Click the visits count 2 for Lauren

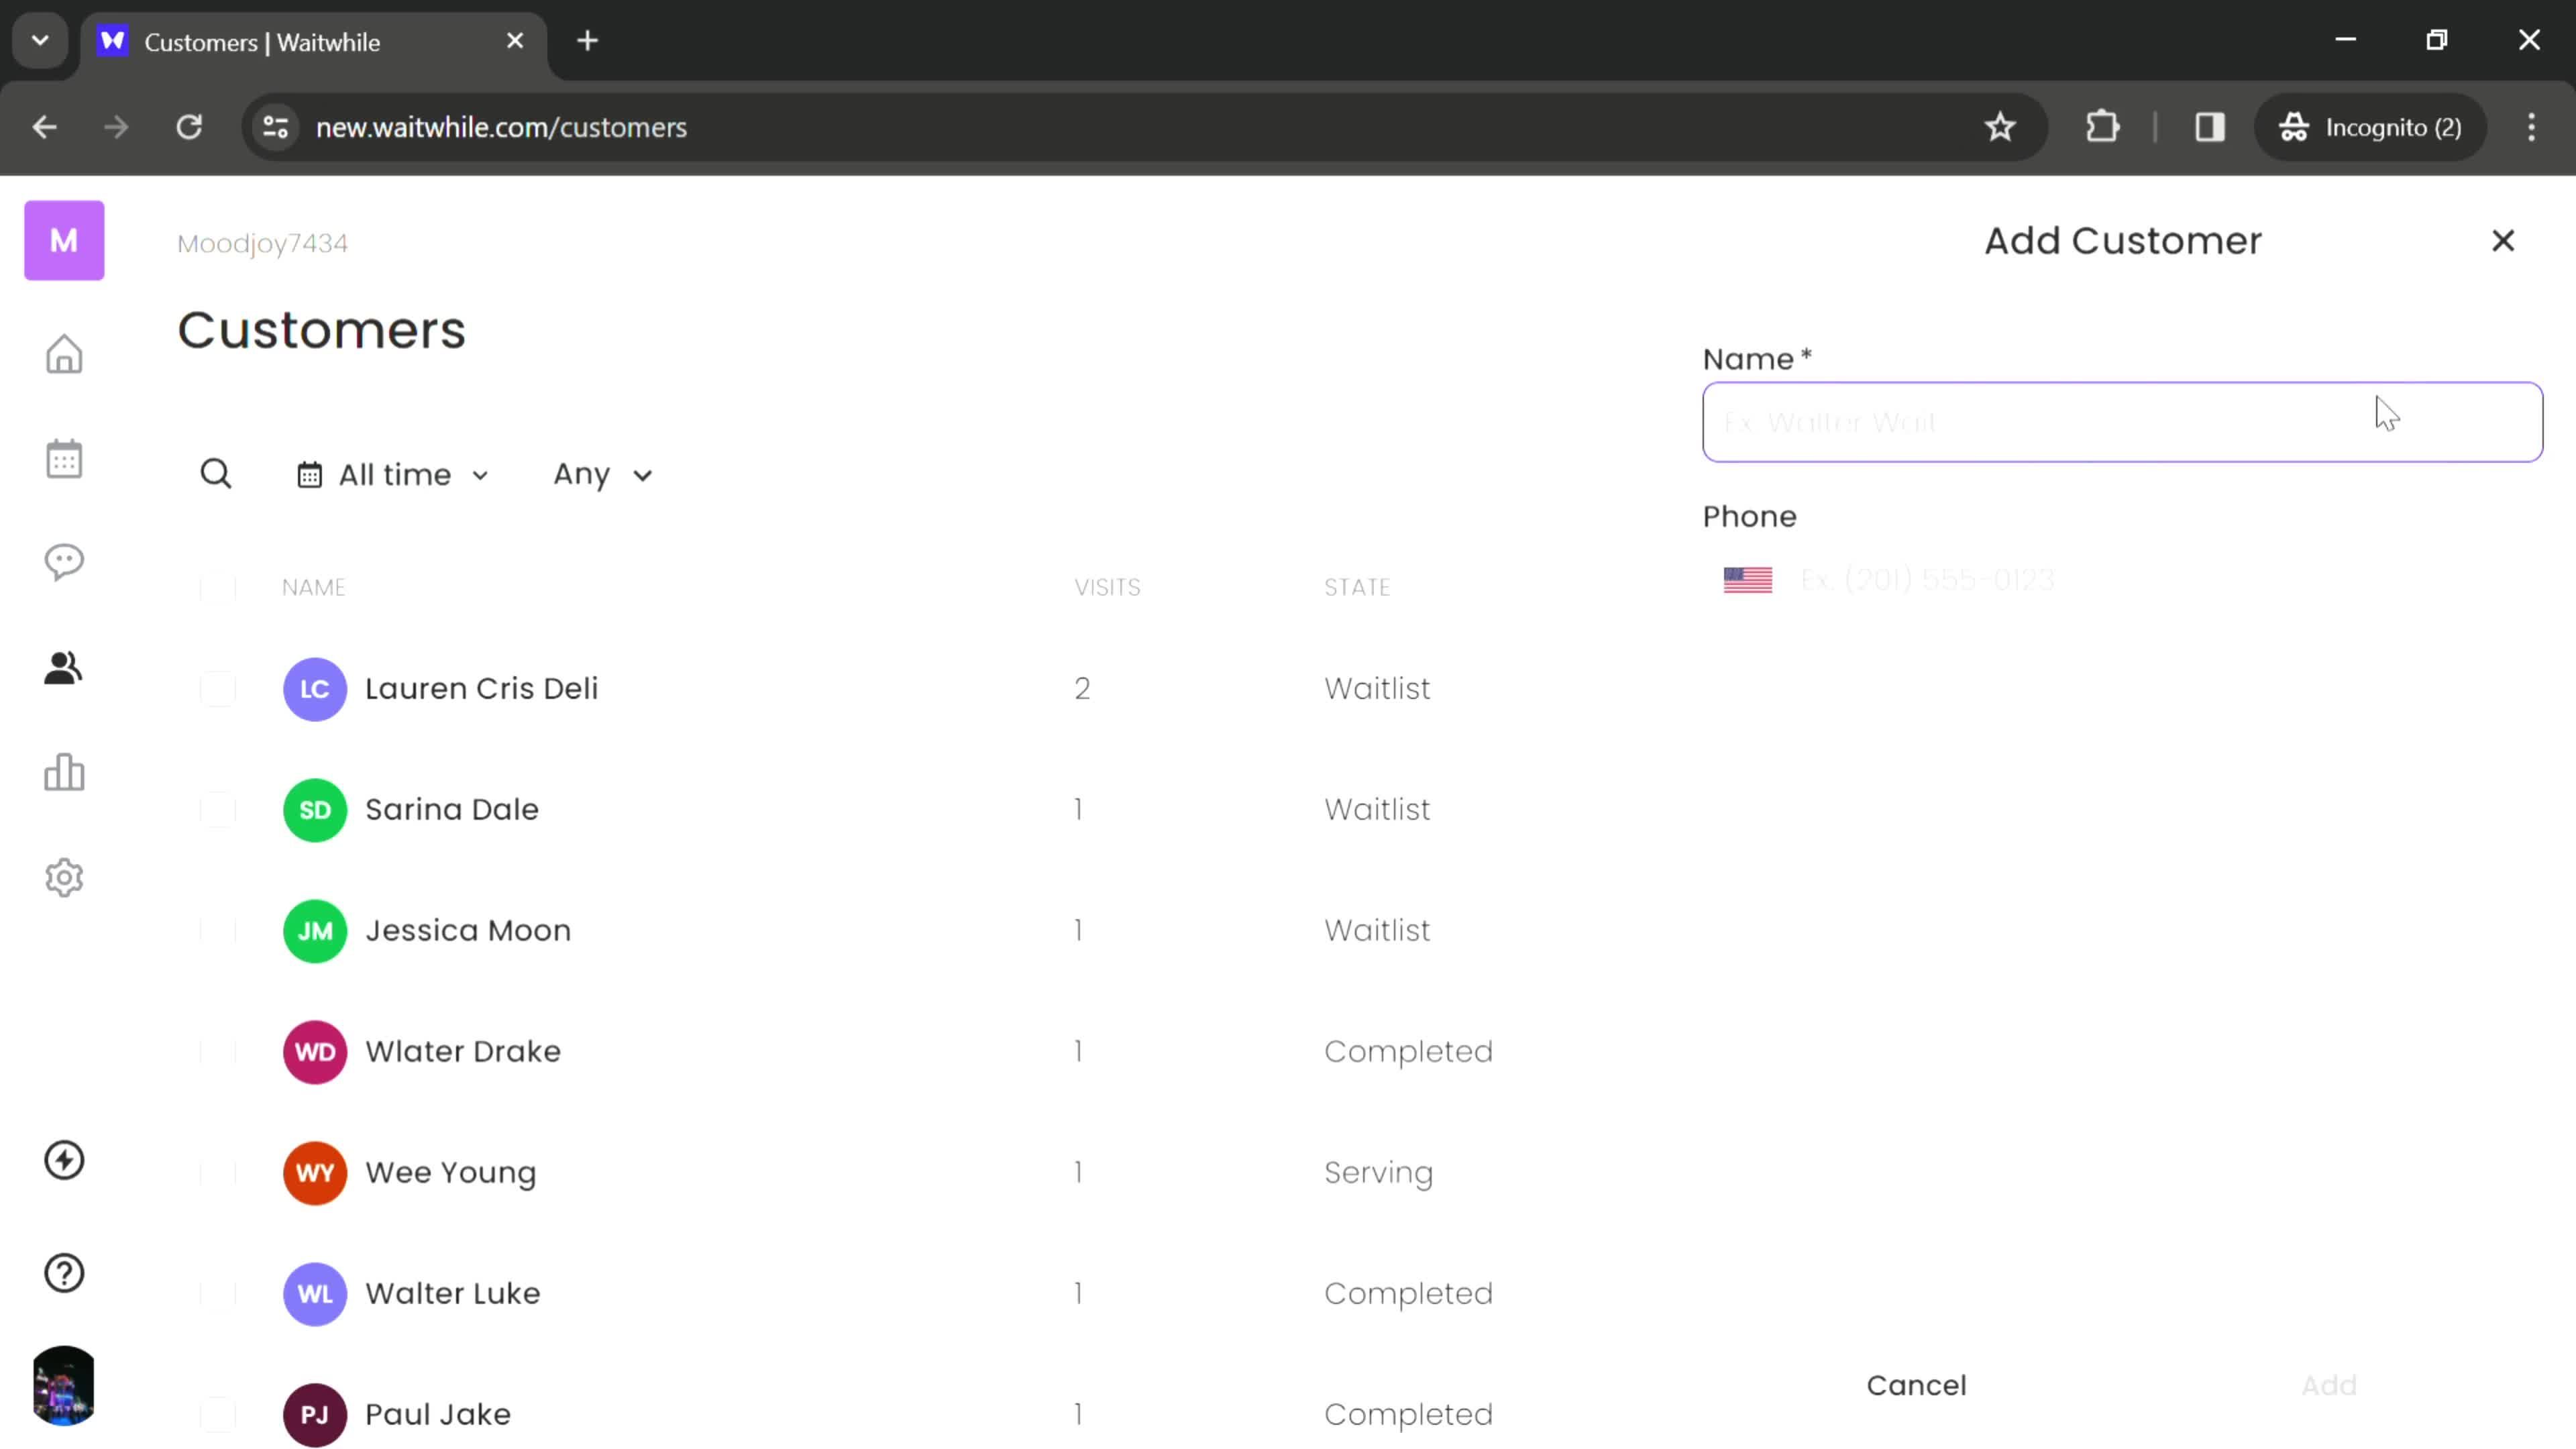pos(1082,689)
